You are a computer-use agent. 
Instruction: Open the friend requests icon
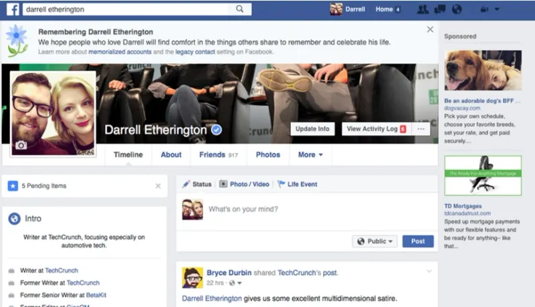[x=423, y=9]
